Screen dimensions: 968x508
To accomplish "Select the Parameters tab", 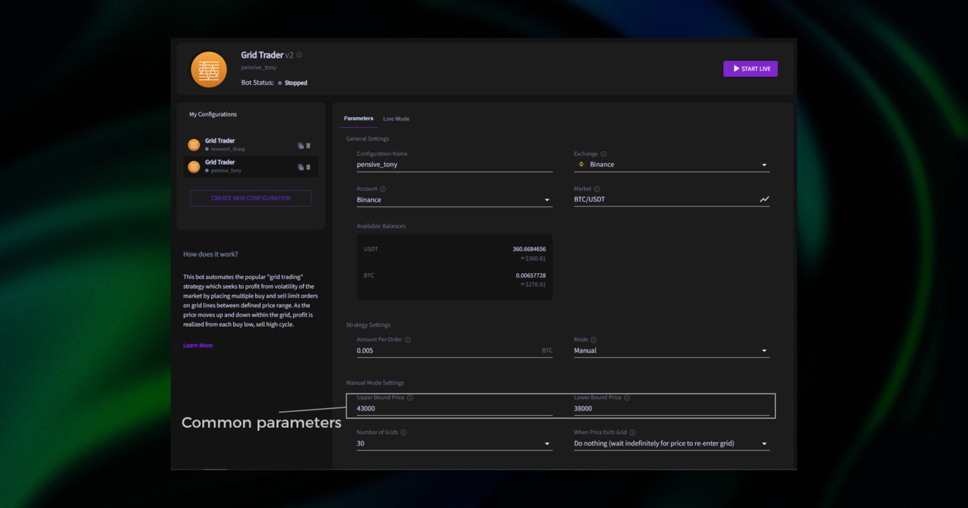I will [358, 118].
